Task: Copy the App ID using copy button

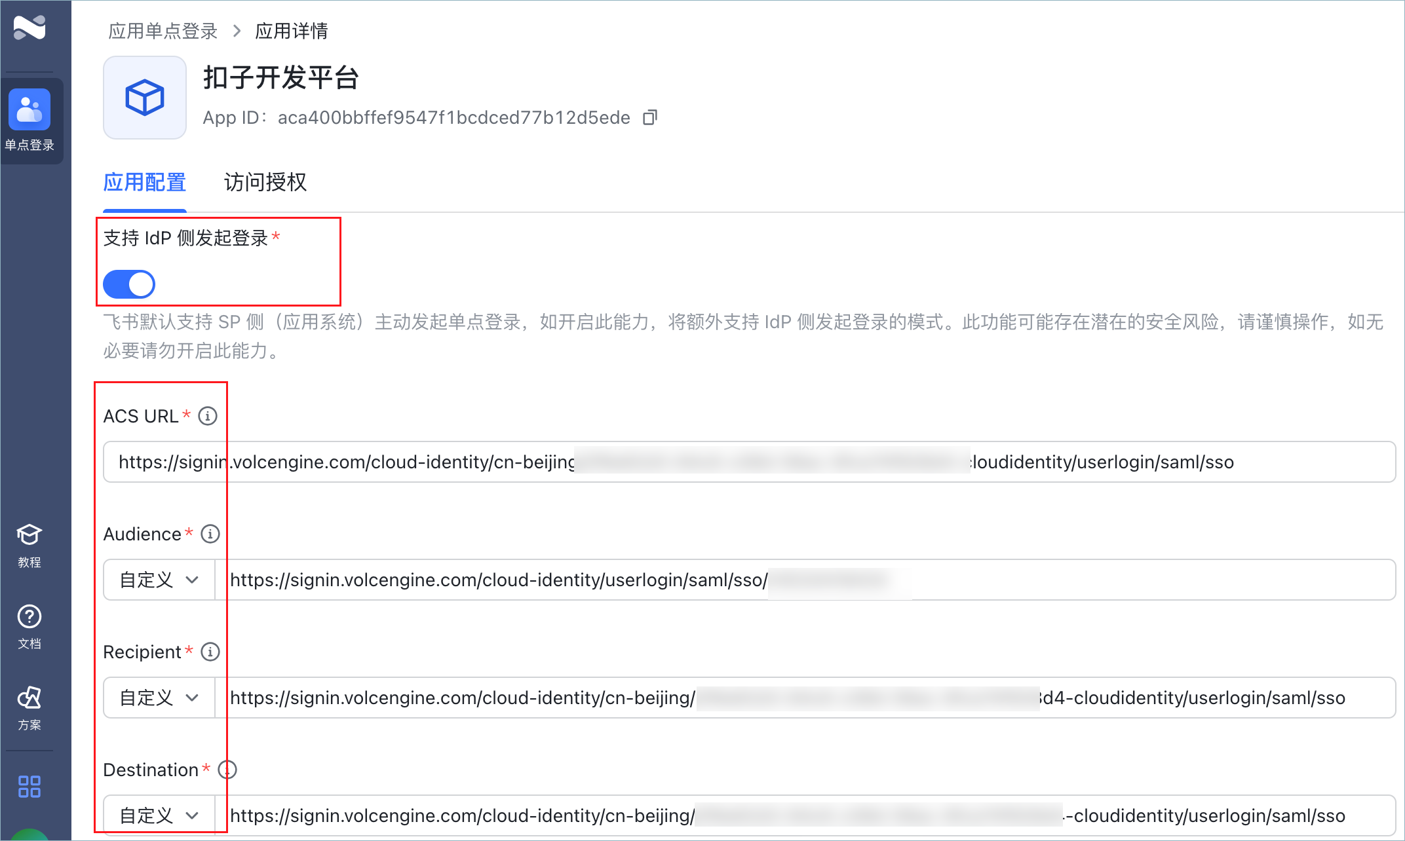Action: coord(649,117)
